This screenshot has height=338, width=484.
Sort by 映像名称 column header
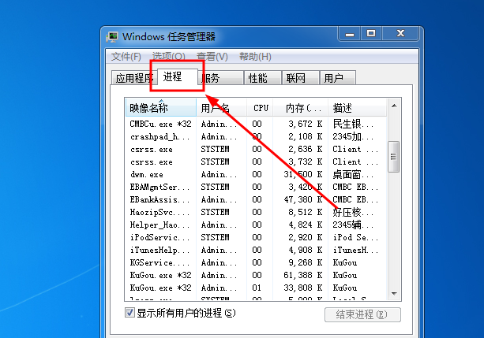[160, 108]
